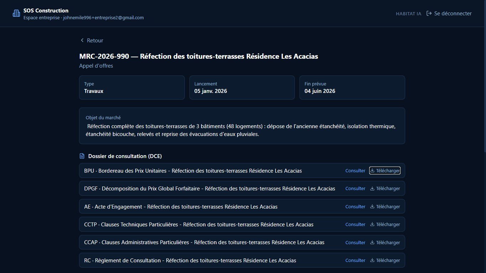486x273 pixels.
Task: Click the CCTP Clauses Techniques Particulières title
Action: click(199, 224)
